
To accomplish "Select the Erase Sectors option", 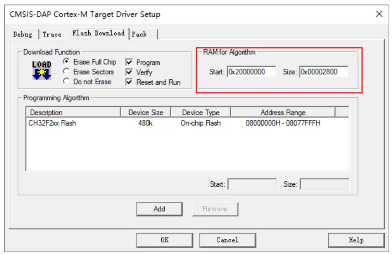I will (x=66, y=71).
